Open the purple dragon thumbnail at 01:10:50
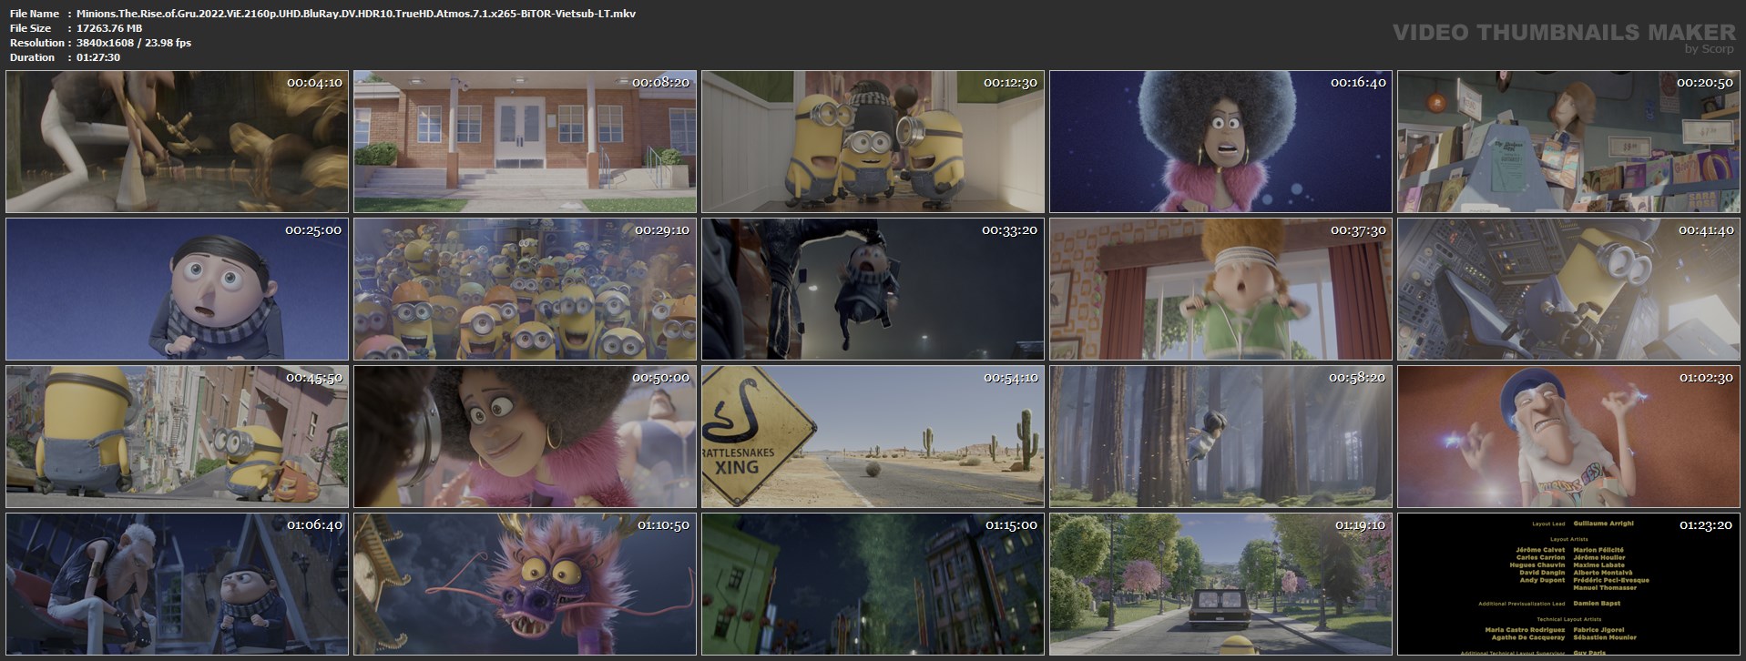Image resolution: width=1746 pixels, height=661 pixels. (525, 585)
